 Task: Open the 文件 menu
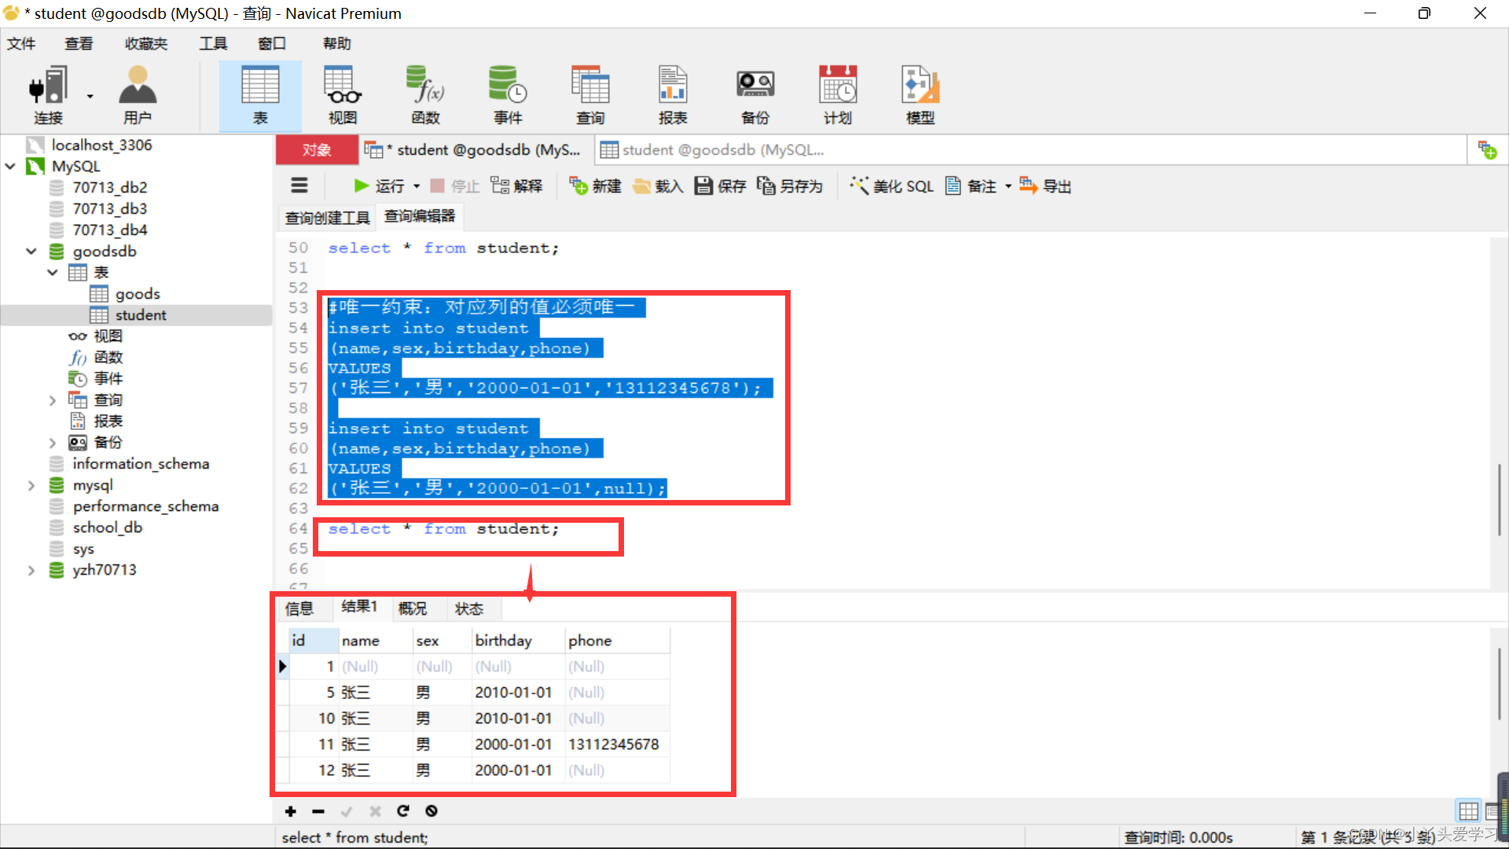pyautogui.click(x=21, y=43)
